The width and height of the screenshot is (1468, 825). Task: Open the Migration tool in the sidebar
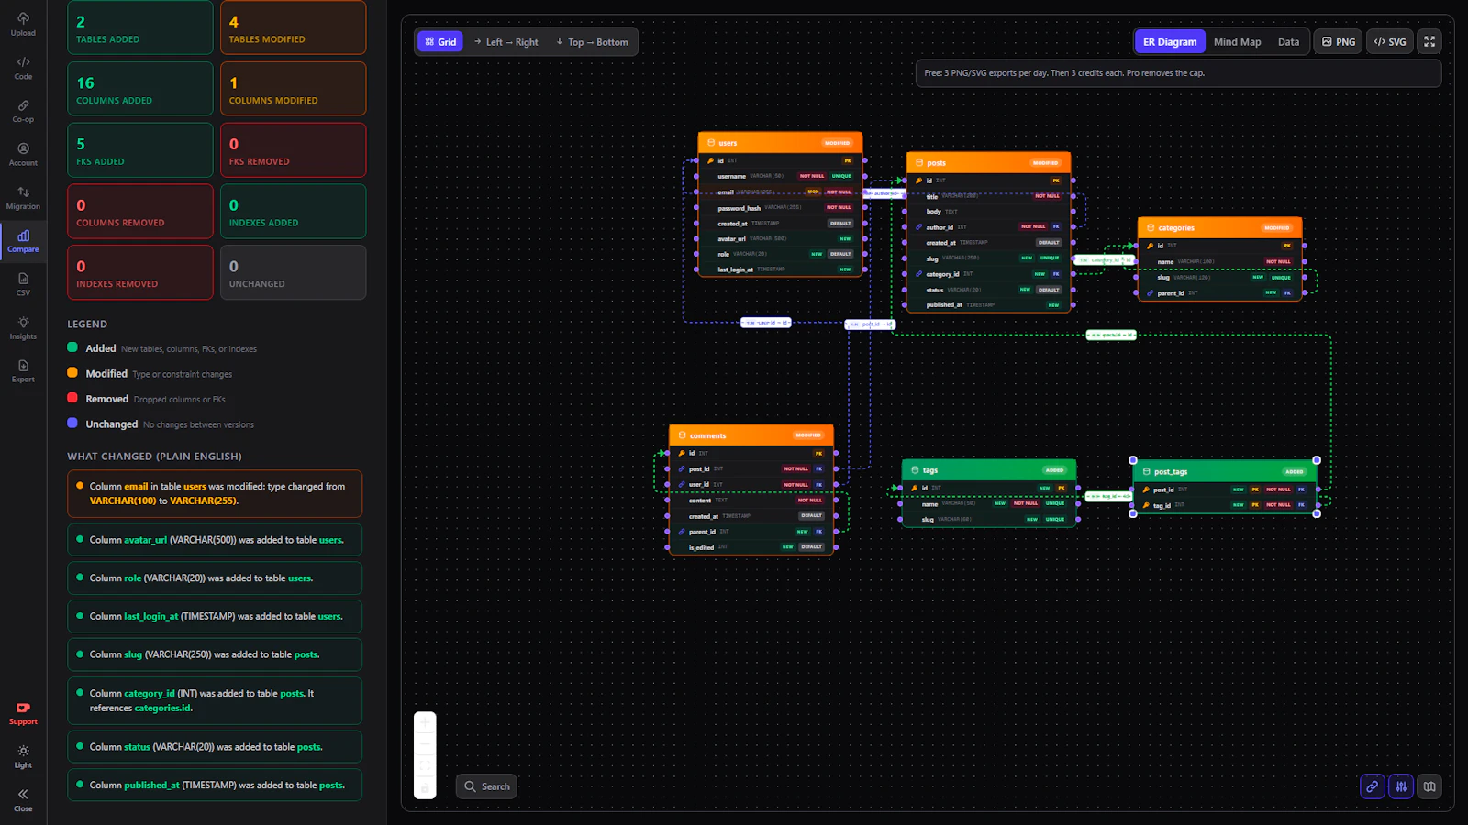pos(23,198)
